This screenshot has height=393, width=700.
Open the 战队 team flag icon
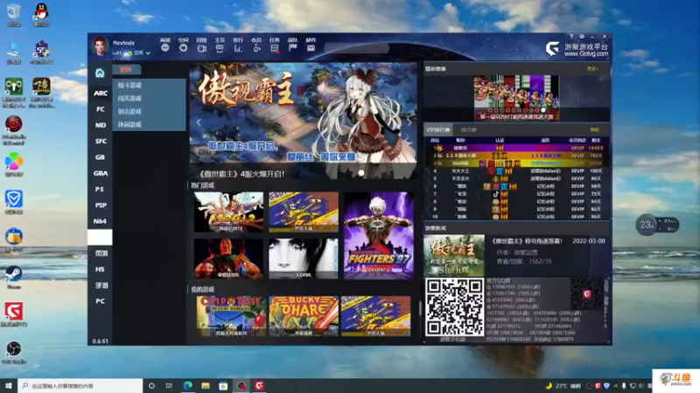pyautogui.click(x=293, y=48)
